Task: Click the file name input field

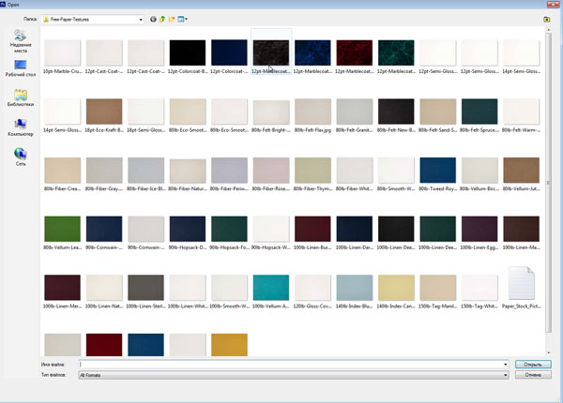Action: point(290,365)
